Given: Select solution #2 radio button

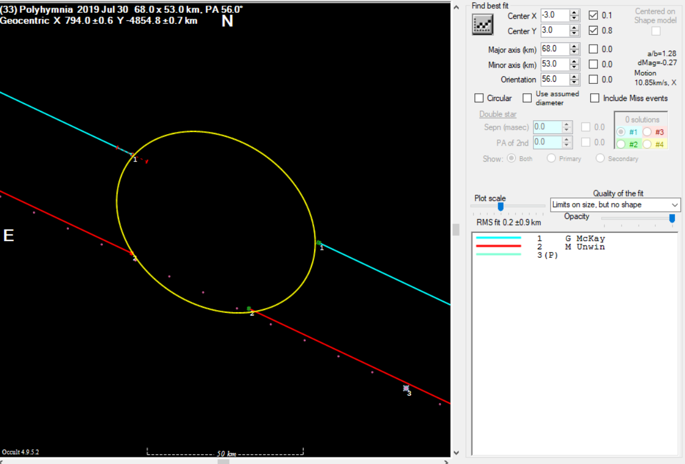Looking at the screenshot, I should (x=621, y=145).
